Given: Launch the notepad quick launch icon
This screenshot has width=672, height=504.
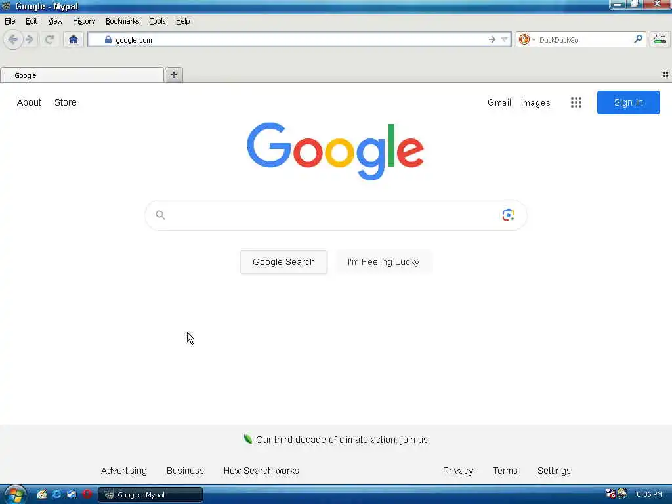Looking at the screenshot, I should click(x=41, y=495).
